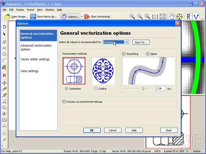The width and height of the screenshot is (206, 154).
Task: Open the Window menu
Action: 50,10
